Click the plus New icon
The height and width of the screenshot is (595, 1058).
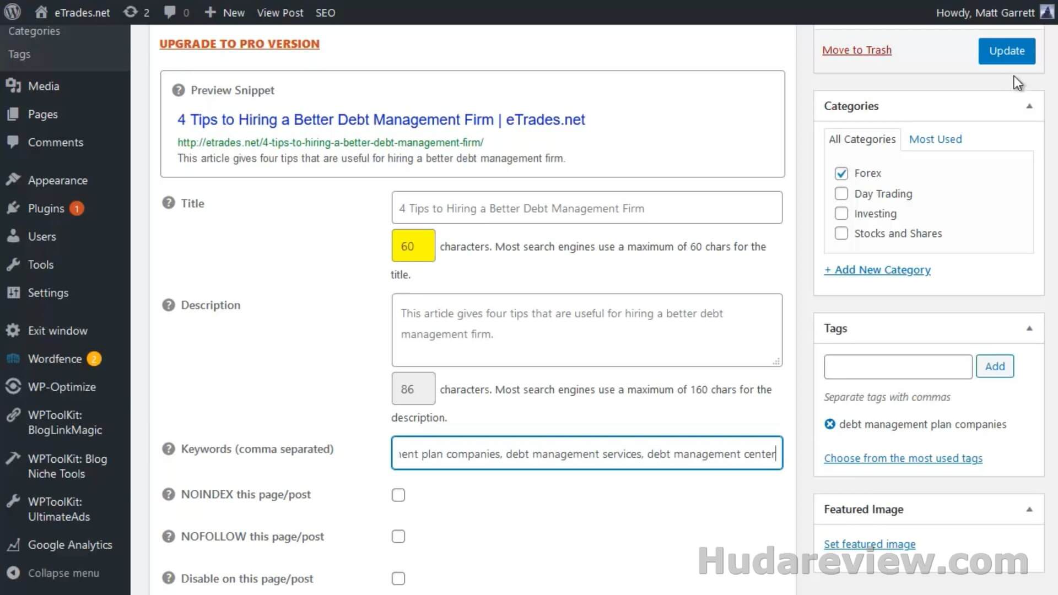pos(210,12)
